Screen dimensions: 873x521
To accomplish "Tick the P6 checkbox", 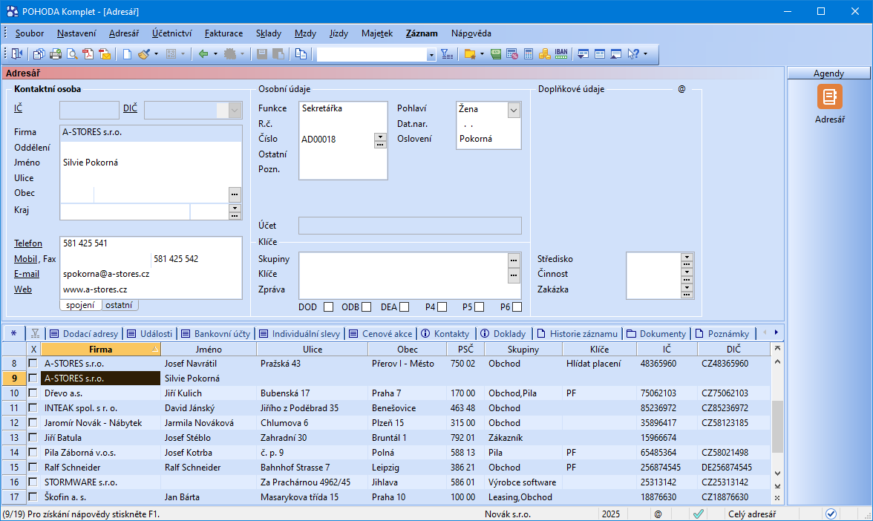I will (517, 307).
